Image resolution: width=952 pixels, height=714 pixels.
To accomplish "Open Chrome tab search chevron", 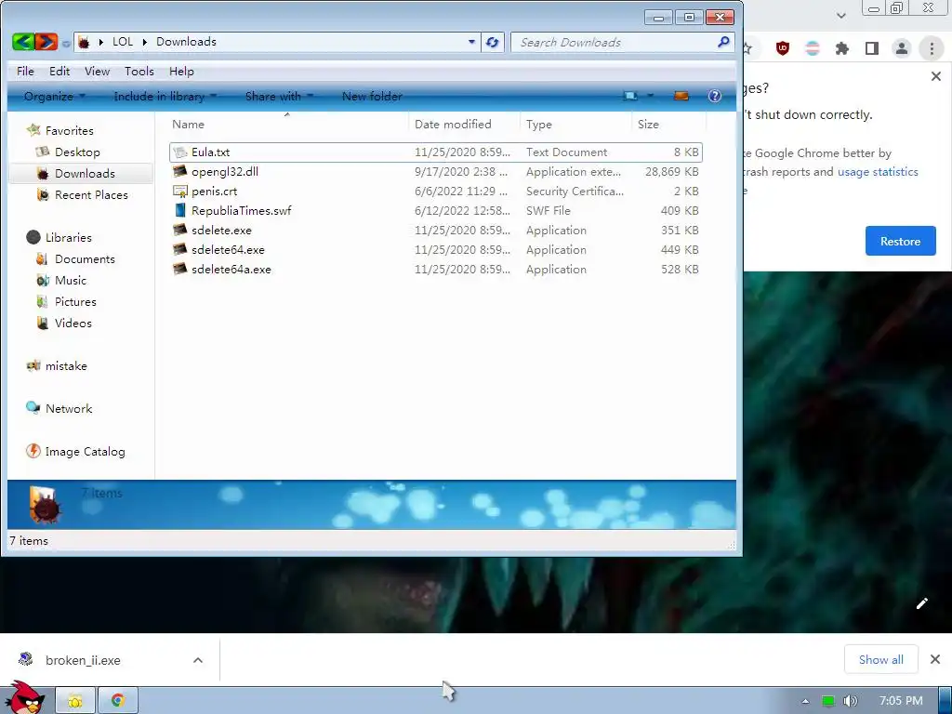I will pyautogui.click(x=840, y=16).
